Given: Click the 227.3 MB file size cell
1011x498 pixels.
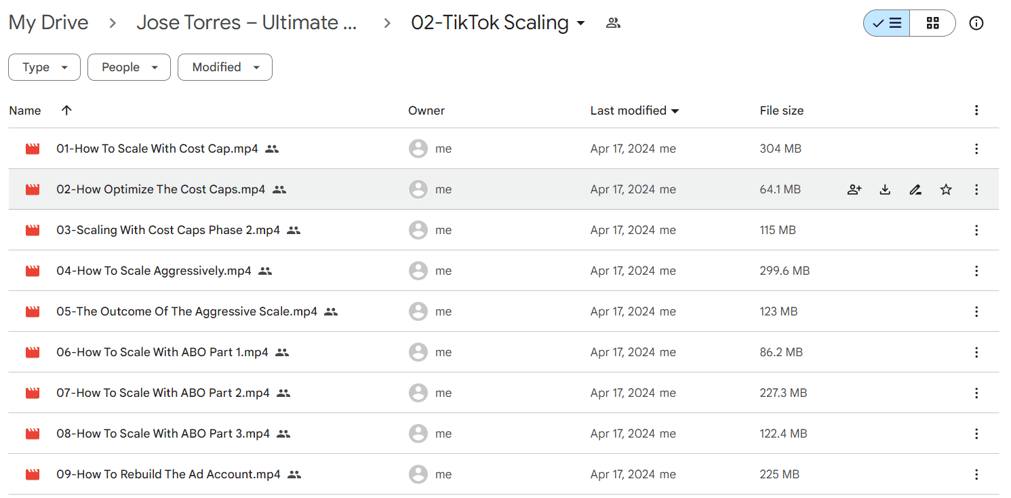Looking at the screenshot, I should pos(783,393).
